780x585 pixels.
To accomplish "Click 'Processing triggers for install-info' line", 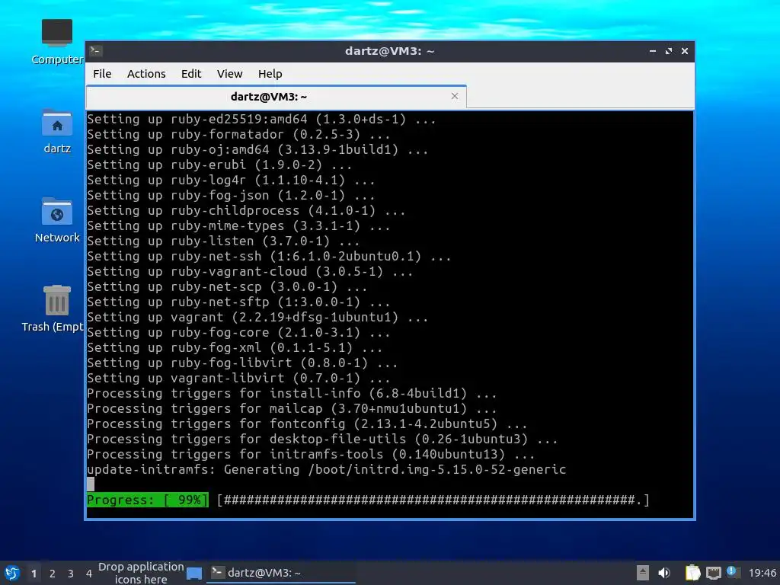I will [x=292, y=393].
